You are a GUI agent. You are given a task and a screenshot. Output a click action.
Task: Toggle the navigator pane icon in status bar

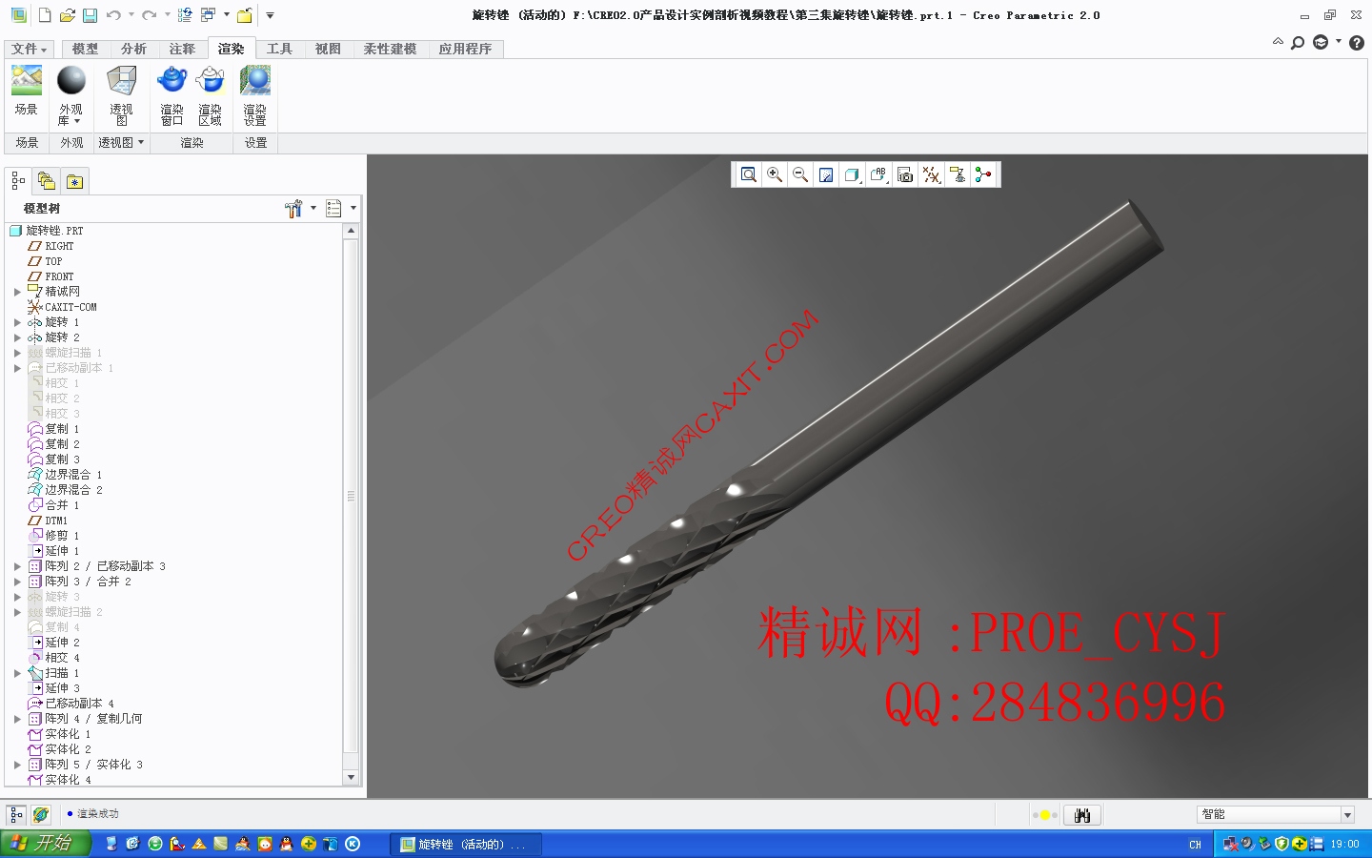pyautogui.click(x=16, y=815)
